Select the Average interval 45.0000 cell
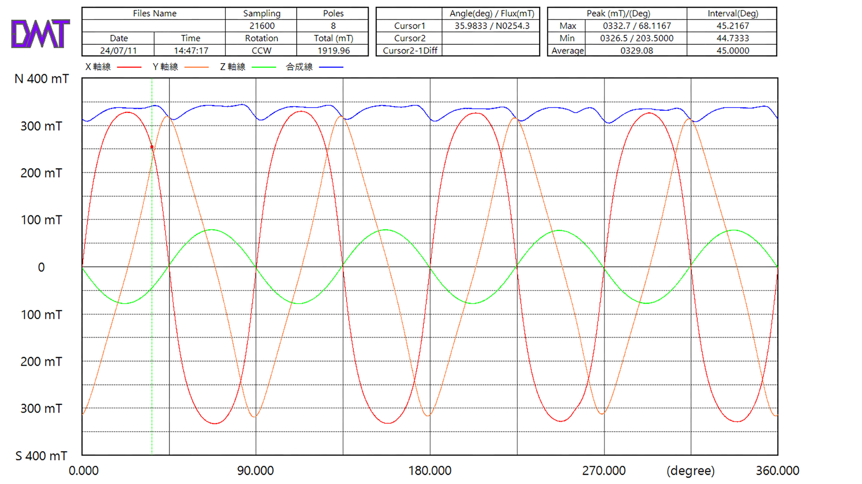Screen dimensions: 862x484 tap(732, 51)
